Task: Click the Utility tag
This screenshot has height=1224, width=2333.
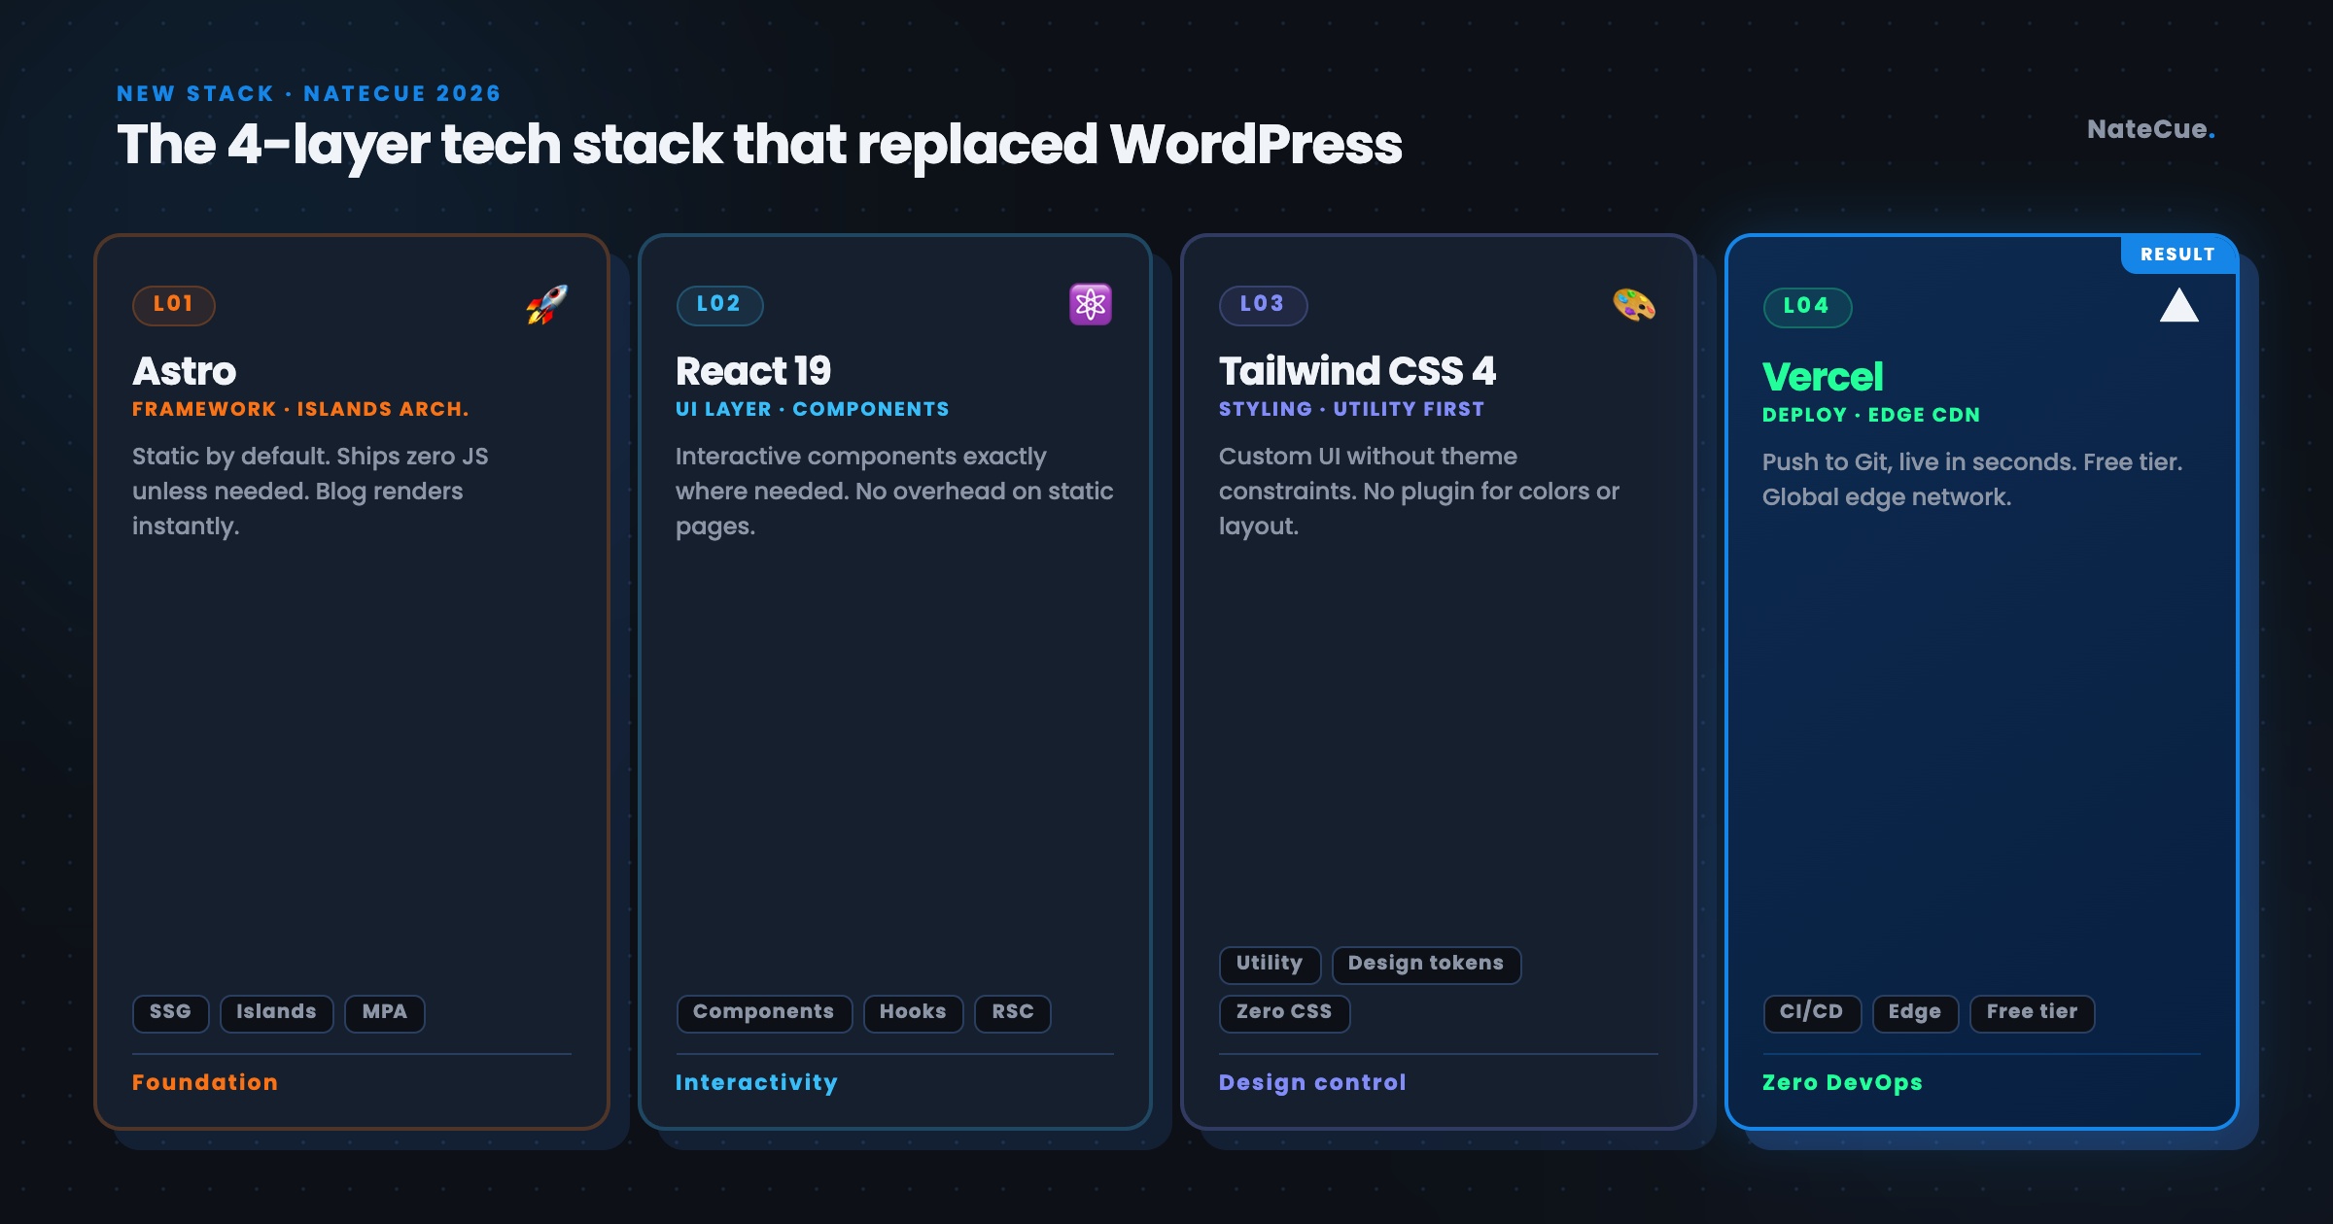Action: pyautogui.click(x=1270, y=965)
